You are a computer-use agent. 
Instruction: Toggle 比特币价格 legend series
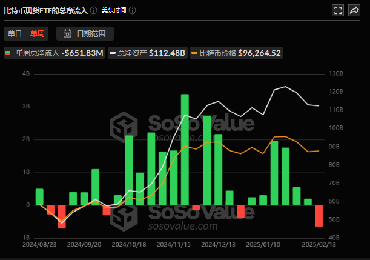tap(236, 53)
